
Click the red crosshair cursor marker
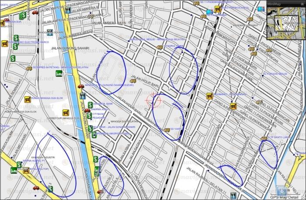coord(153,101)
